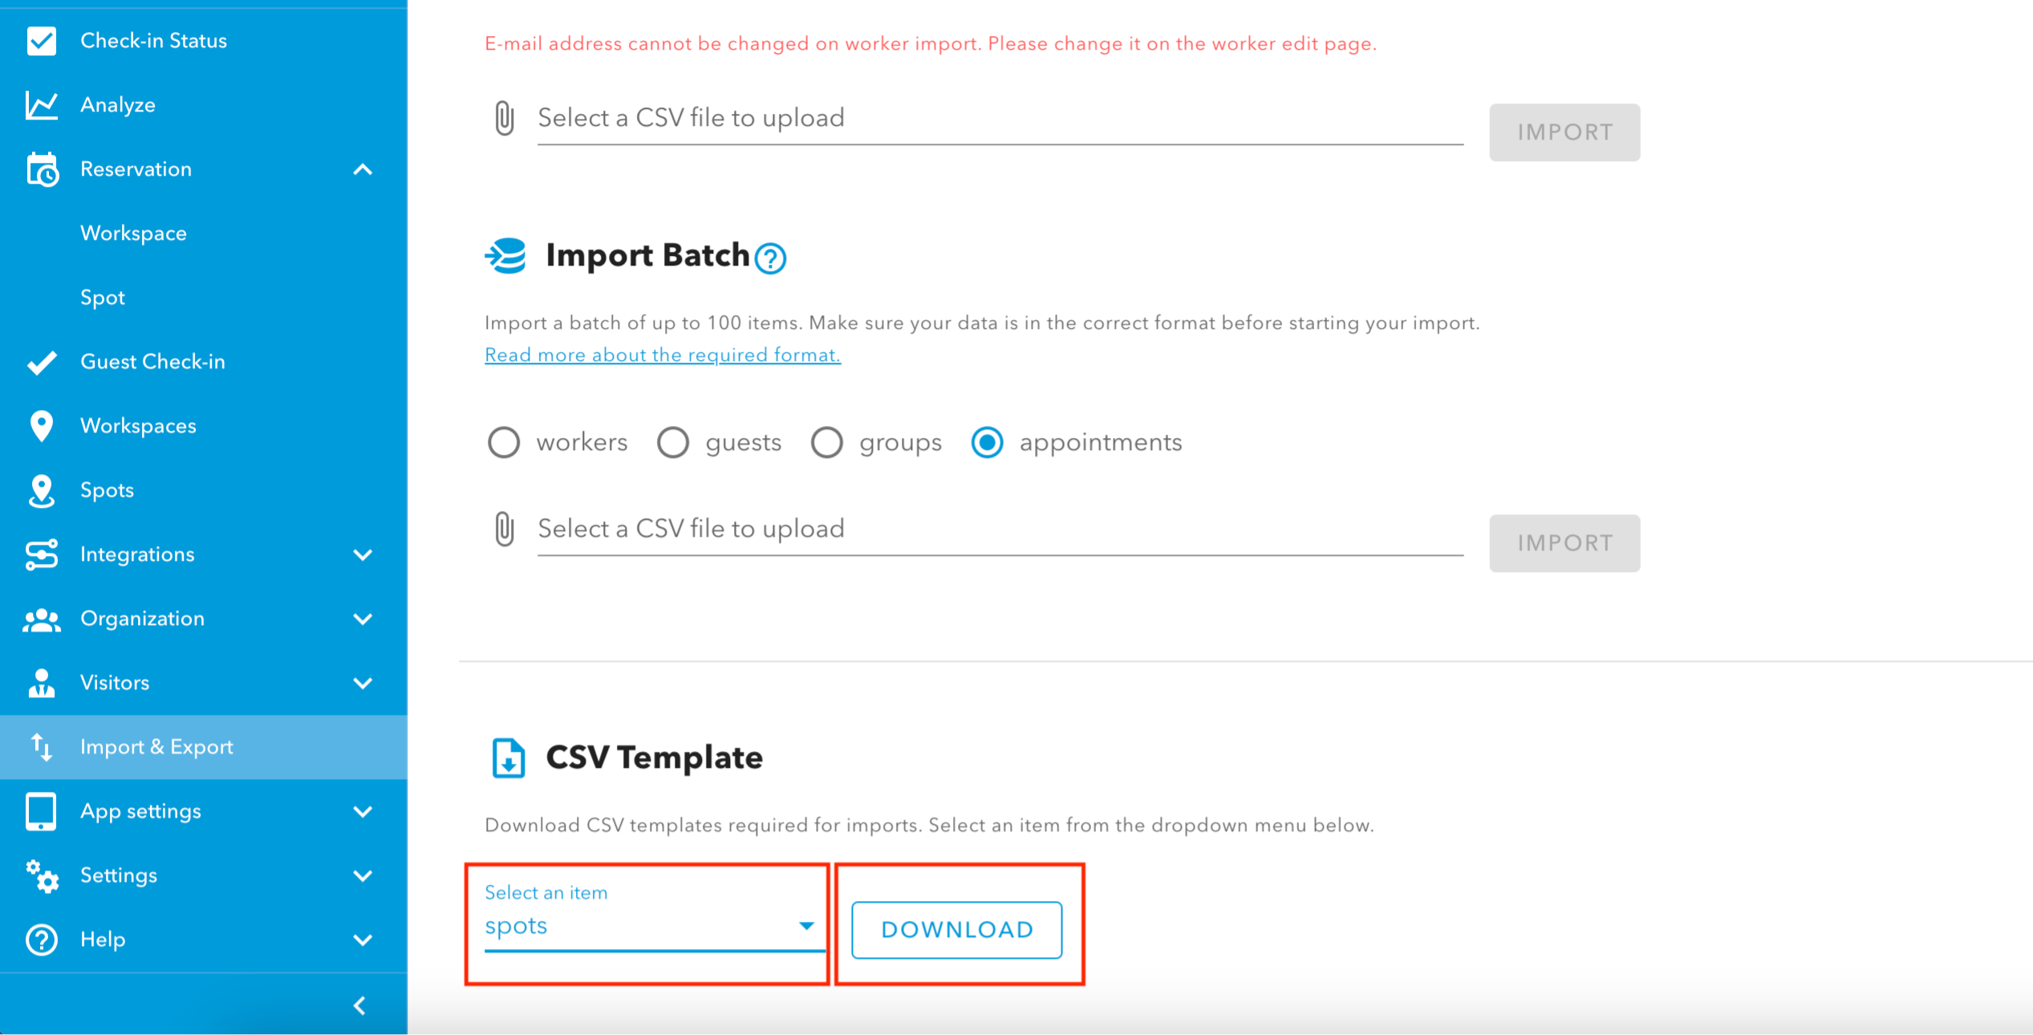
Task: Open the Spot submenu item
Action: click(103, 298)
